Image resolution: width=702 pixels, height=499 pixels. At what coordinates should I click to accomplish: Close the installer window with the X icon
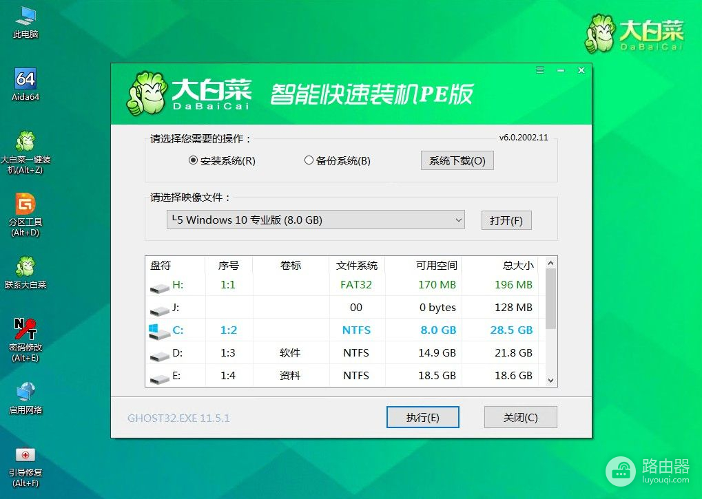(x=581, y=70)
